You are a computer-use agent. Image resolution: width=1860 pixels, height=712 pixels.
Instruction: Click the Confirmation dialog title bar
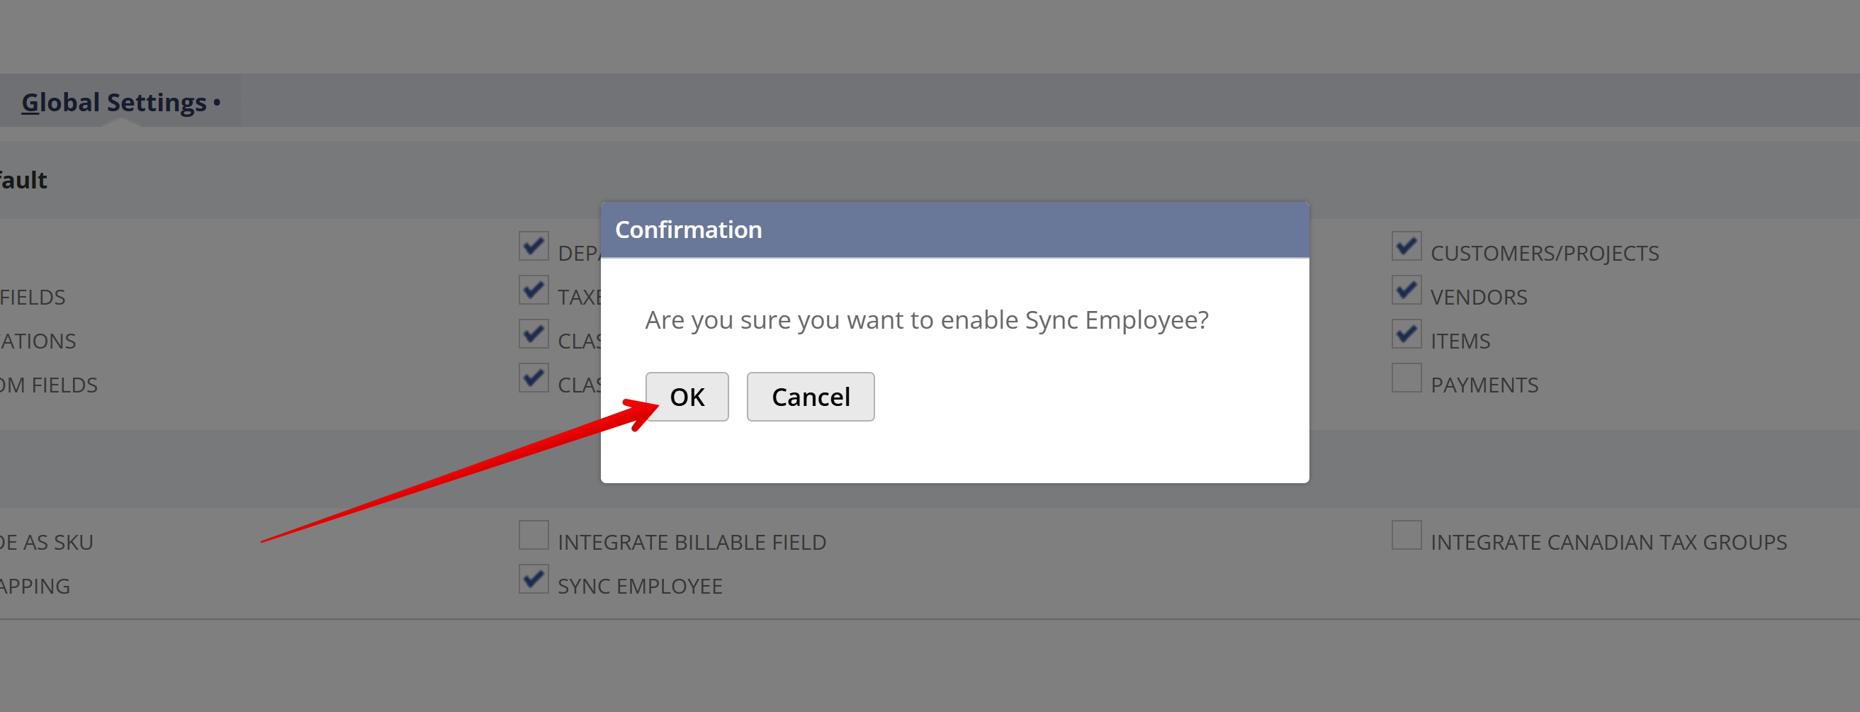point(954,230)
